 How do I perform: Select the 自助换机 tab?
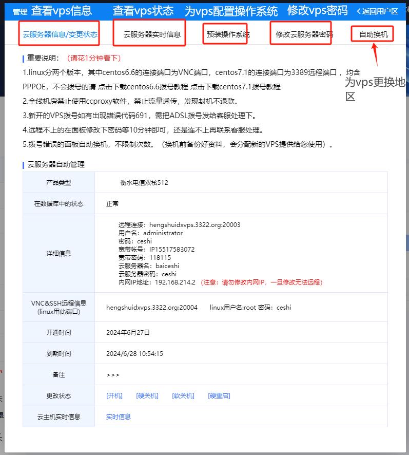tap(373, 34)
